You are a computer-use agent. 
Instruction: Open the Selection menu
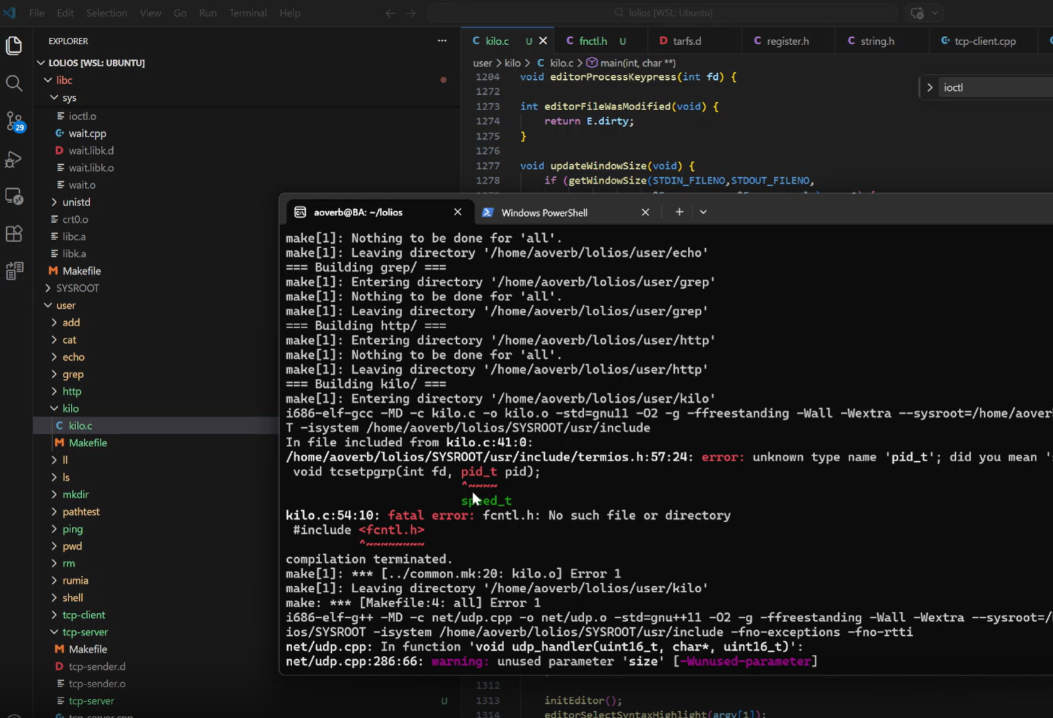106,13
